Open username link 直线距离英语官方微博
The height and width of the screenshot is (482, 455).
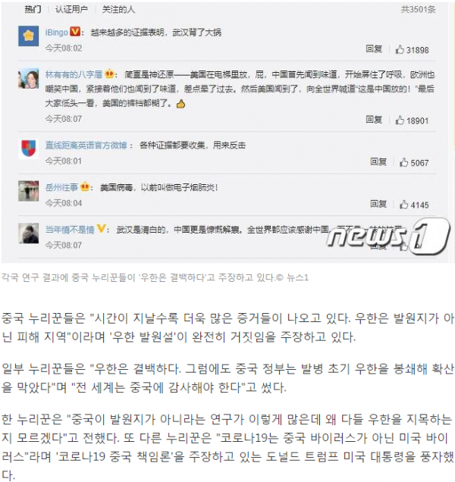pyautogui.click(x=86, y=145)
